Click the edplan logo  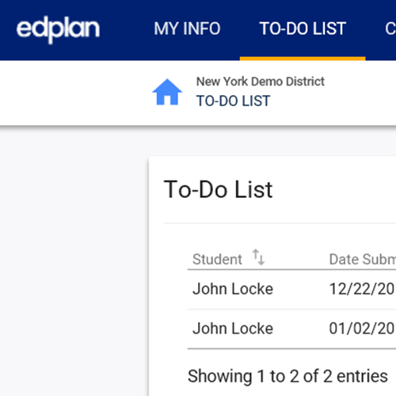pyautogui.click(x=58, y=29)
